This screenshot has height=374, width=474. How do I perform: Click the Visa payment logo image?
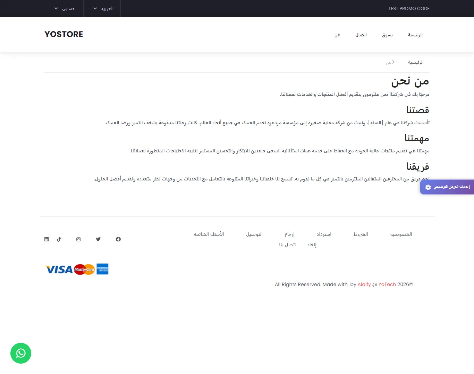click(59, 269)
